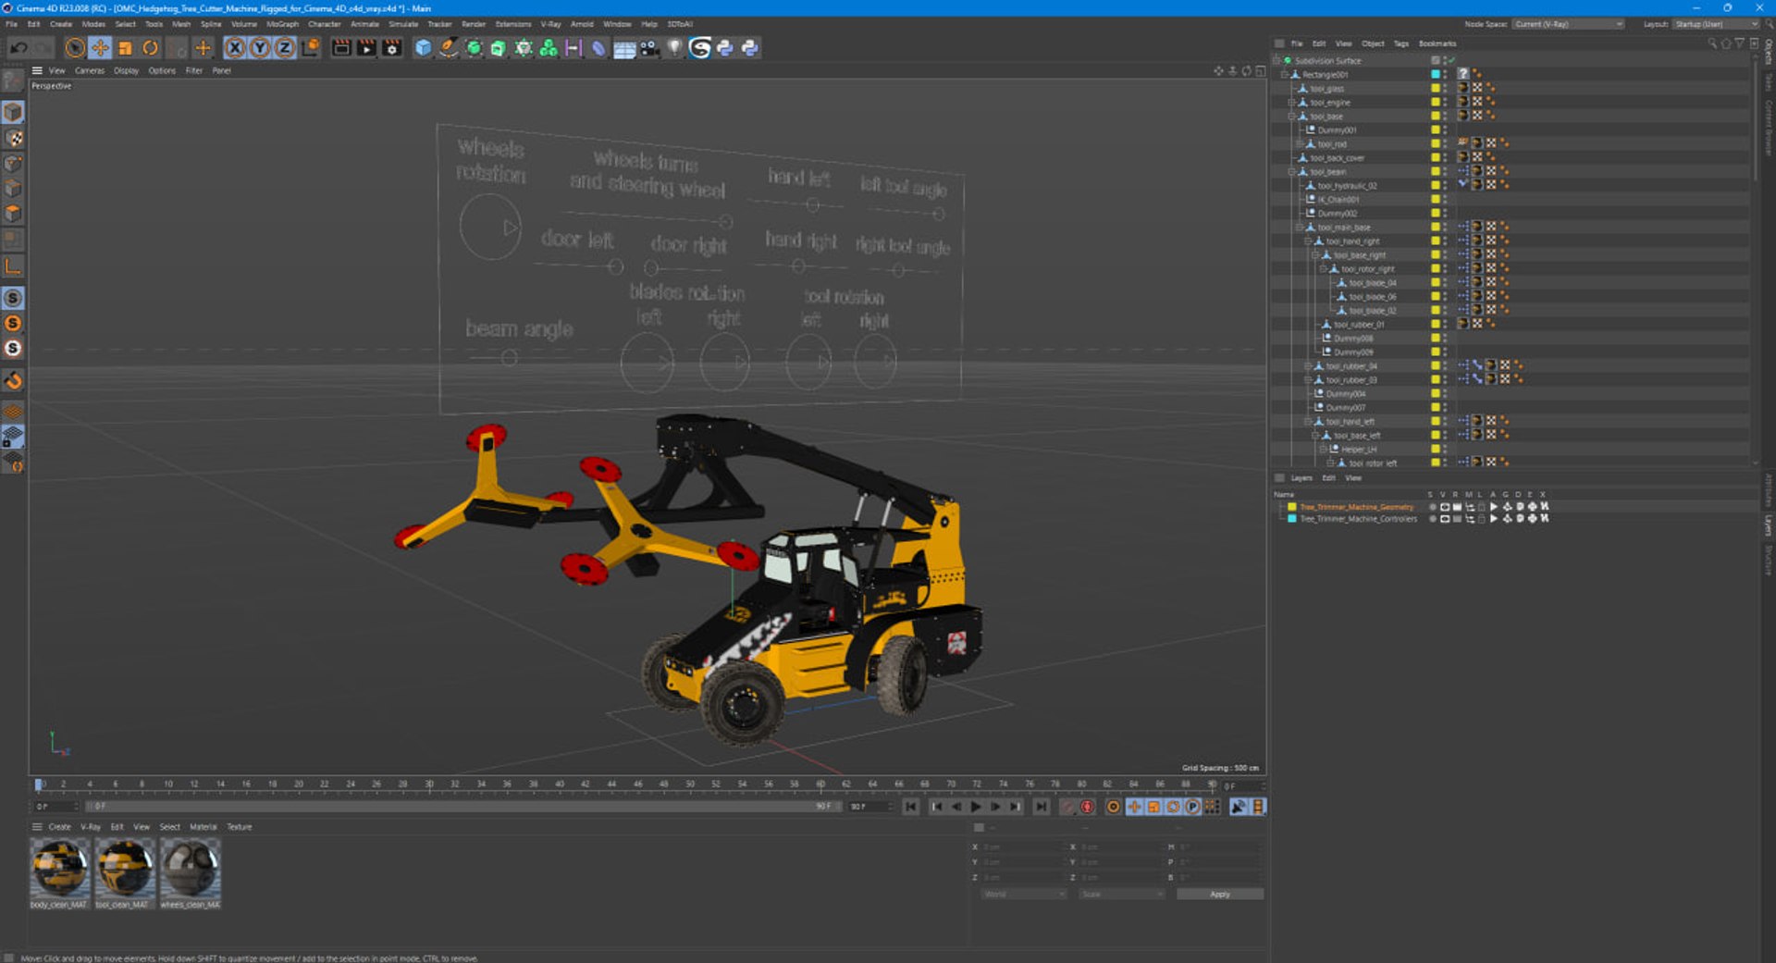Open the Scale mode dropdown
The height and width of the screenshot is (963, 1776).
click(1121, 895)
